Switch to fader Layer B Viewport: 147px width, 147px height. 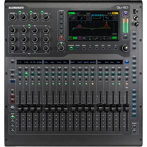pos(13,122)
